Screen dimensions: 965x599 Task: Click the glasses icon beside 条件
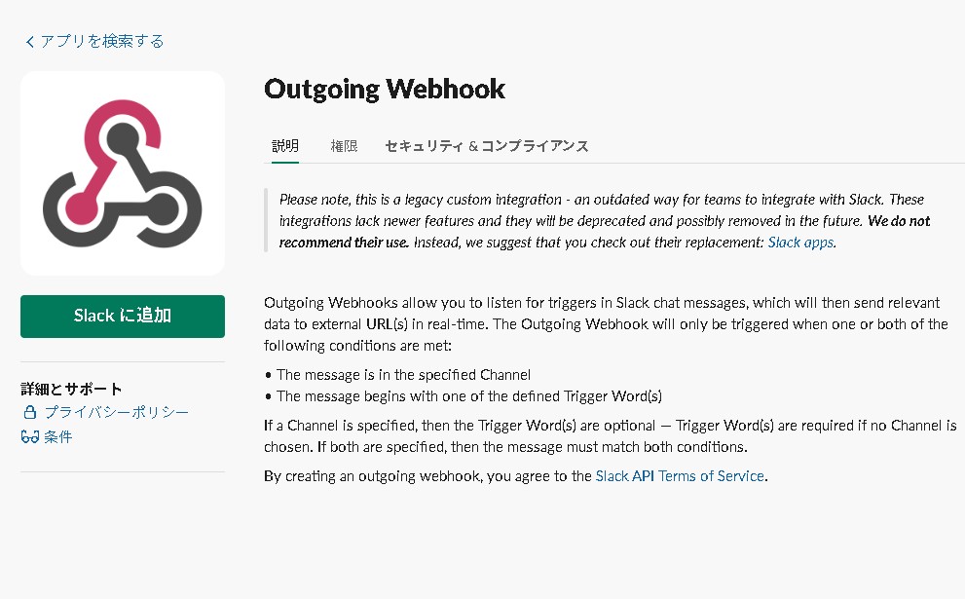[x=29, y=437]
